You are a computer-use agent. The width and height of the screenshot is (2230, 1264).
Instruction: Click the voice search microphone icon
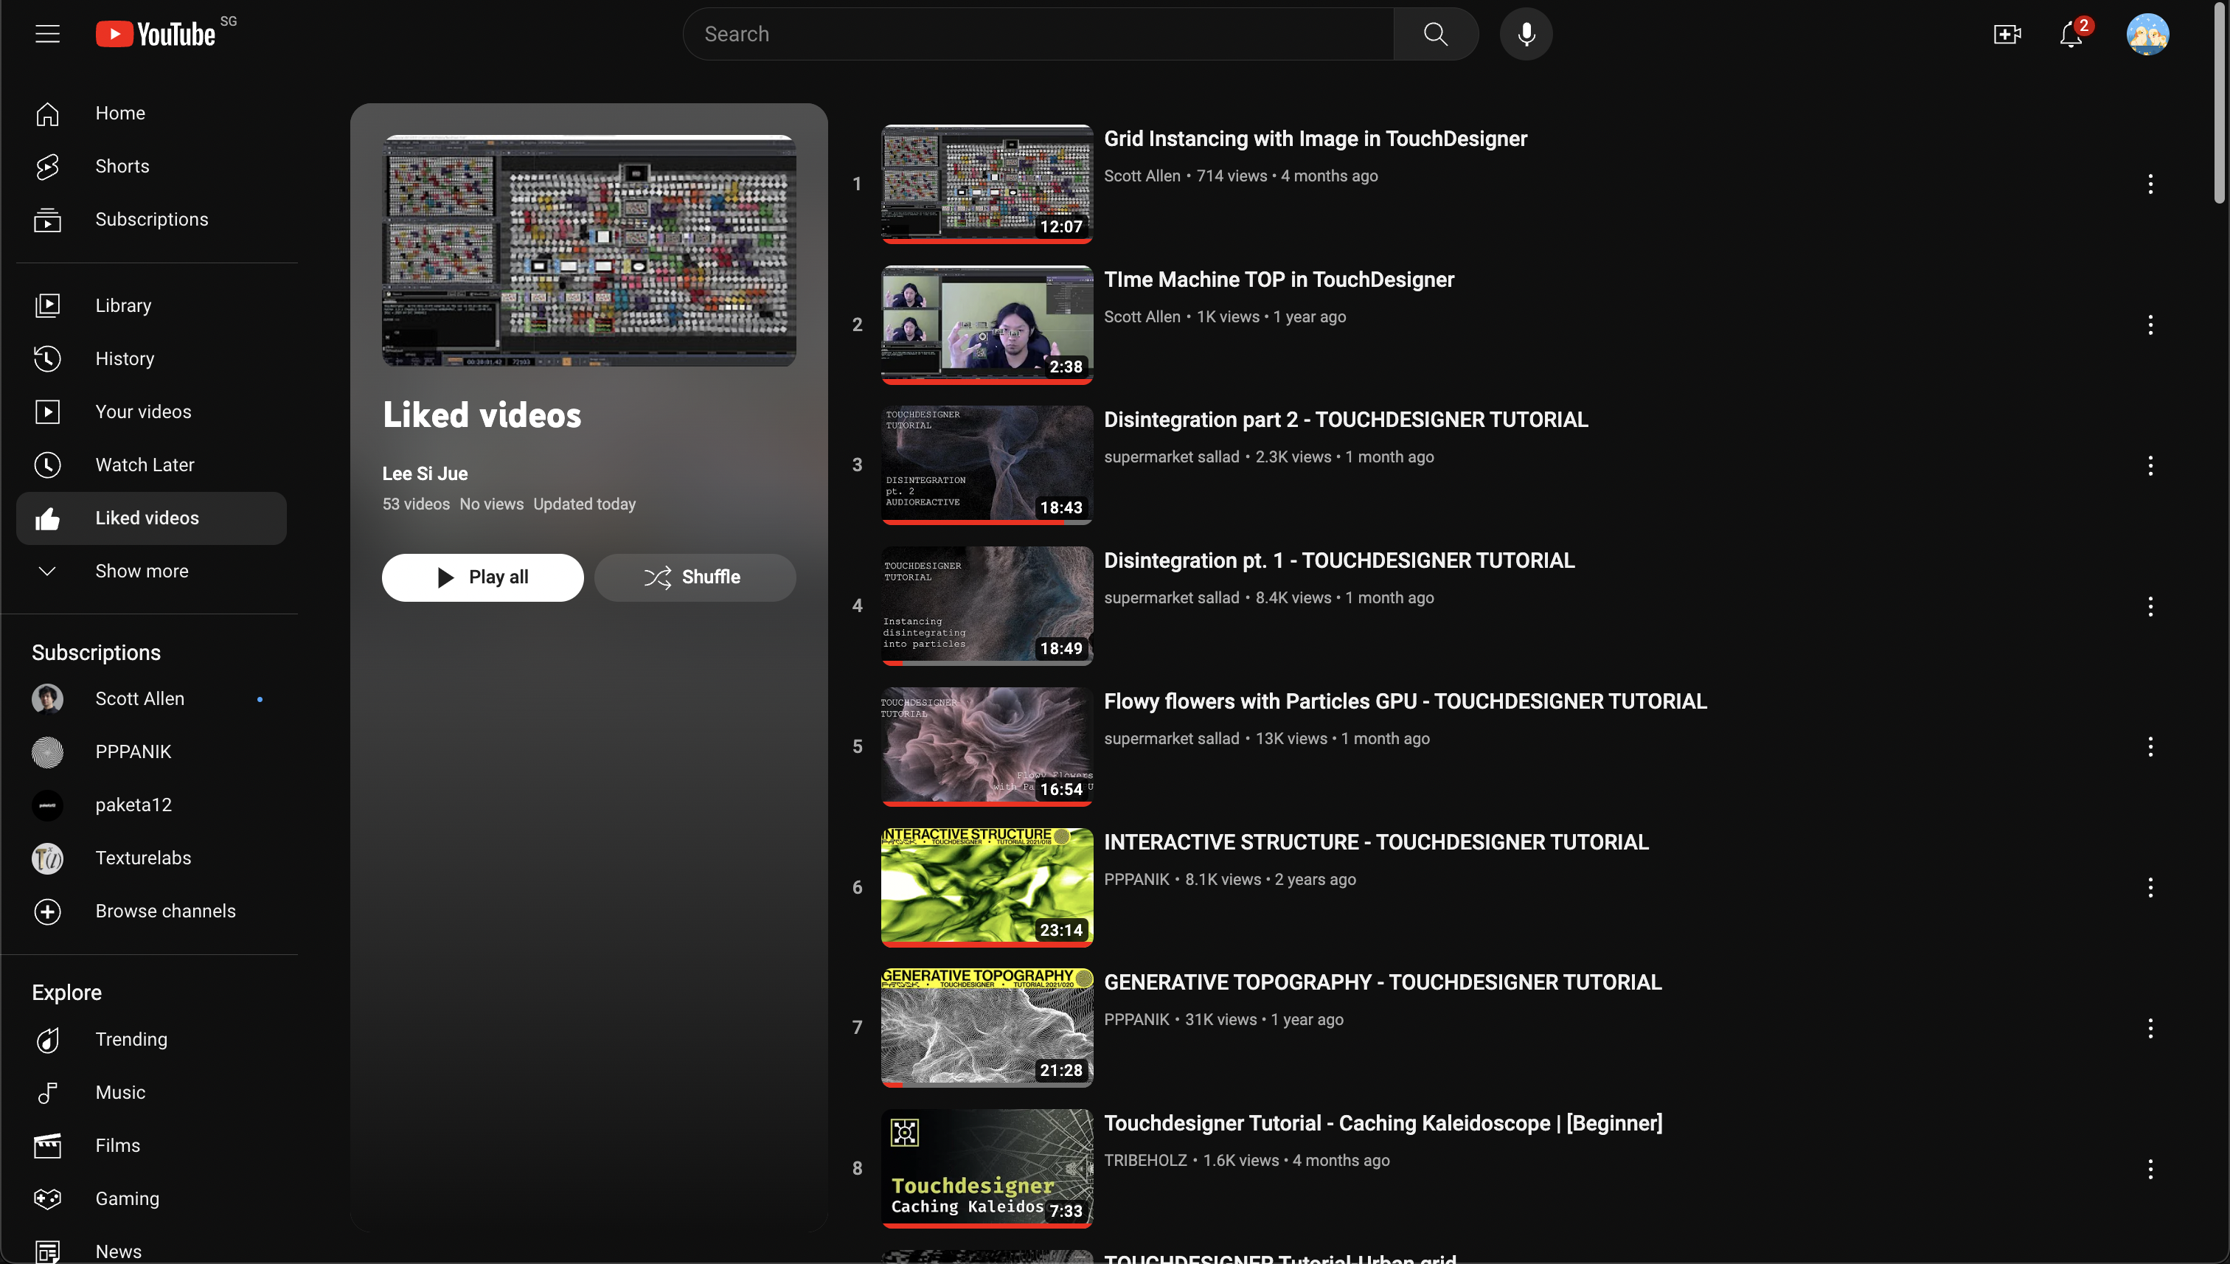(1525, 34)
